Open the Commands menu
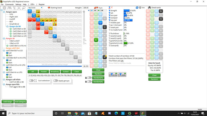This screenshot has height=116, width=207. point(9,4)
